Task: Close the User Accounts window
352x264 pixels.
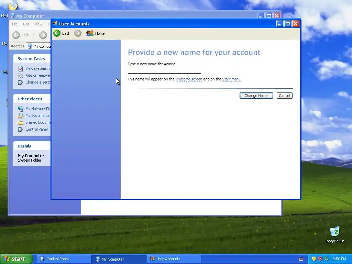Action: point(296,24)
